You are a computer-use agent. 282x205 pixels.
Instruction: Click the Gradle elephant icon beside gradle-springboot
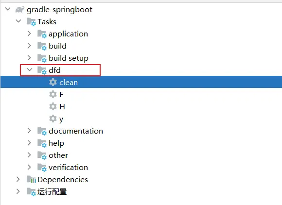tap(20, 10)
